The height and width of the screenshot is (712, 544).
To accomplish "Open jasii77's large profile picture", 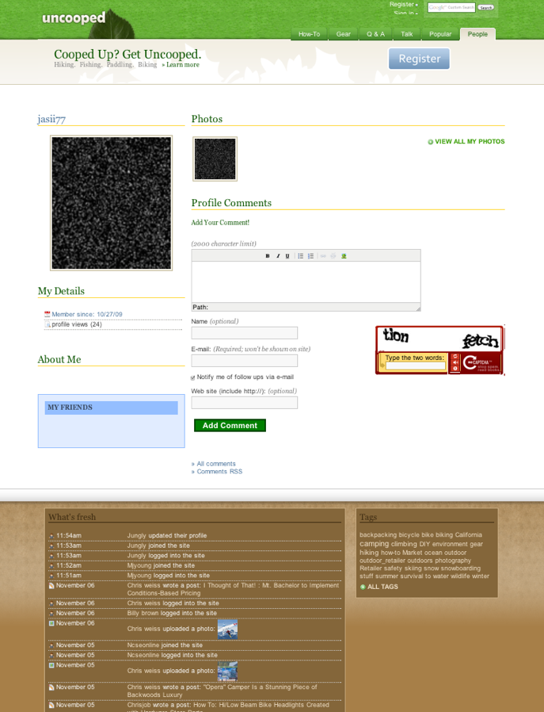I will click(112, 203).
